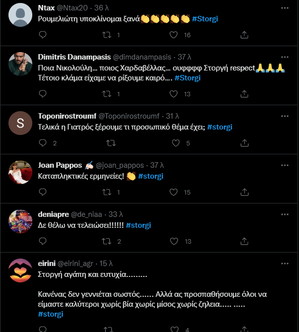Reply to eirini's tweet
This screenshot has width=299, height=332.
pyautogui.click(x=43, y=329)
